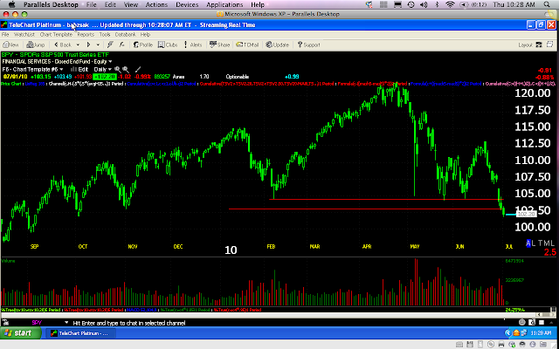This screenshot has width=559, height=349.
Task: Click the SPY SPDRs S&P 500 title
Action: (x=55, y=54)
